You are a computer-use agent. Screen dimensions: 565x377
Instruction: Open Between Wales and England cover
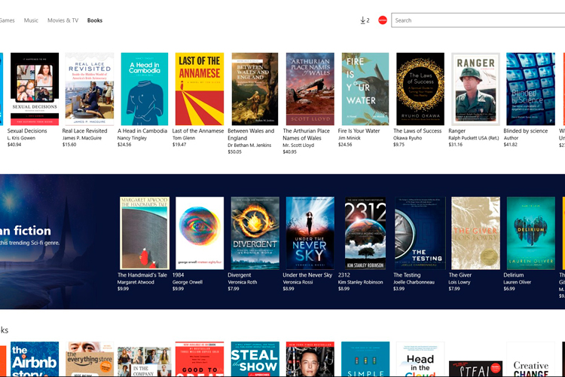[x=255, y=89]
